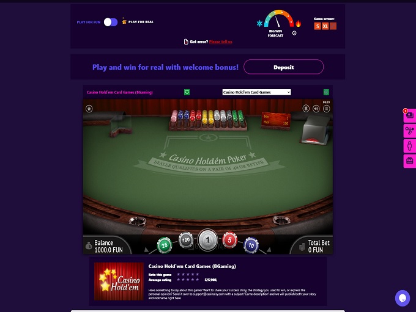Viewport: 416px width, 312px height.
Task: Toggle the green heart favorite icon
Action: point(187,92)
